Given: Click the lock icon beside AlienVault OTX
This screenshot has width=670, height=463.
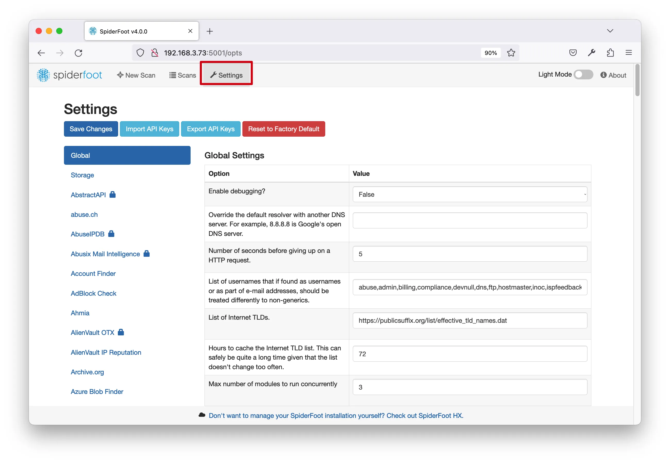Looking at the screenshot, I should 121,332.
